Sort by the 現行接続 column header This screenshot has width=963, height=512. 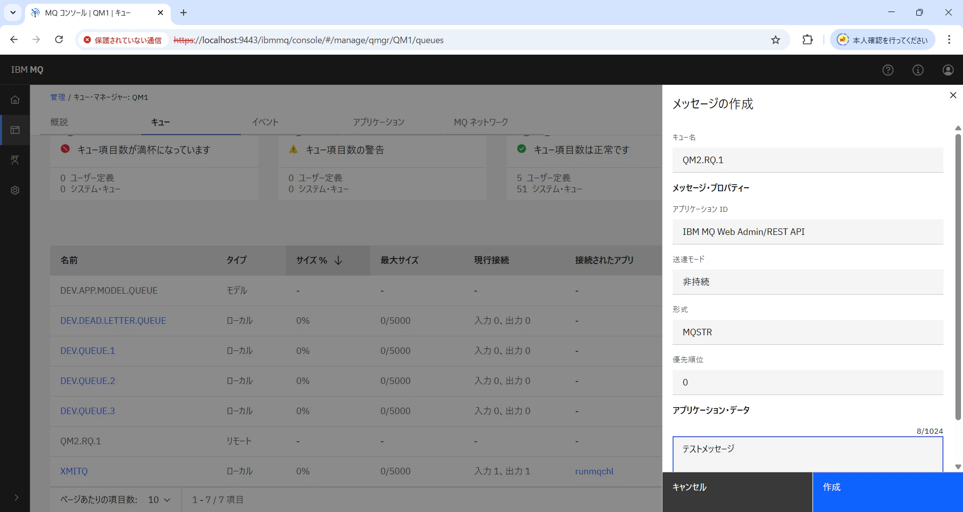pos(492,260)
